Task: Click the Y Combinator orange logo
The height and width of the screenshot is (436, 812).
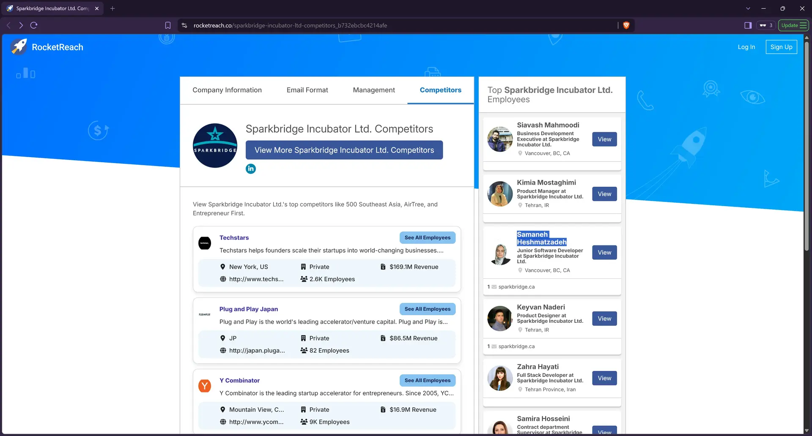Action: click(x=205, y=386)
